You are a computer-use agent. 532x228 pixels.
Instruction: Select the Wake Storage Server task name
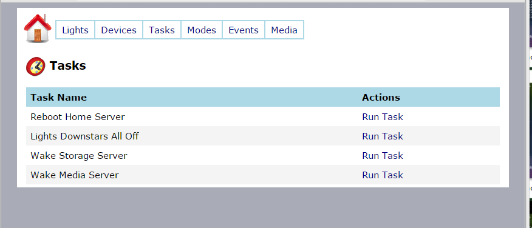[x=79, y=156]
